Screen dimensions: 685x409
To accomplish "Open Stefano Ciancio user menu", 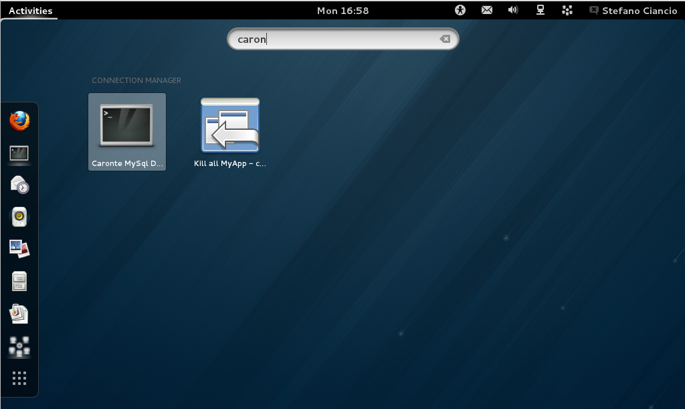I will pos(633,11).
